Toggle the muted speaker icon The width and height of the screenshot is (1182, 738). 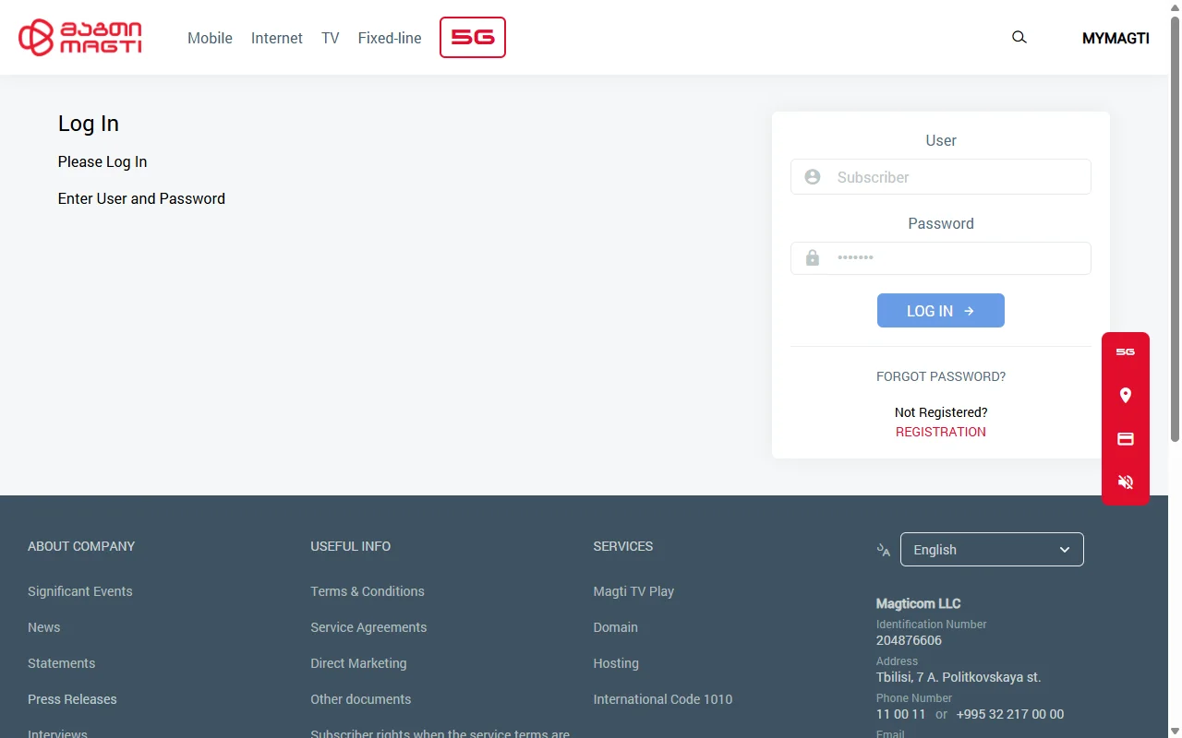tap(1126, 482)
